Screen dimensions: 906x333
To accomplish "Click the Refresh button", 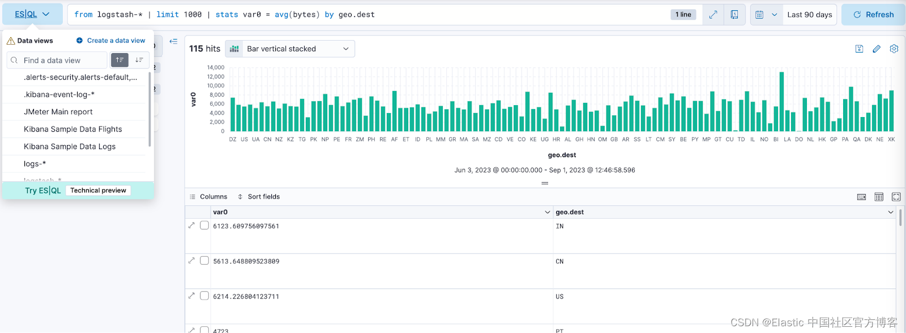I will click(x=873, y=15).
